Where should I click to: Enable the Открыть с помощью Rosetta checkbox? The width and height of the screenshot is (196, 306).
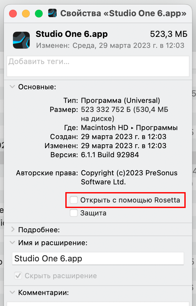click(74, 200)
